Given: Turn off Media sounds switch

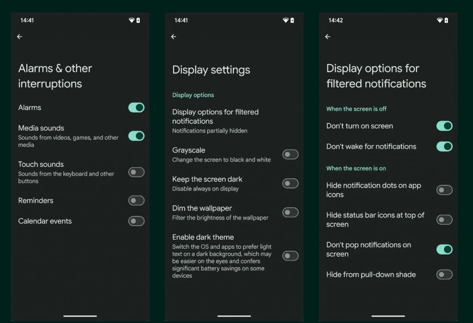Looking at the screenshot, I should [136, 136].
